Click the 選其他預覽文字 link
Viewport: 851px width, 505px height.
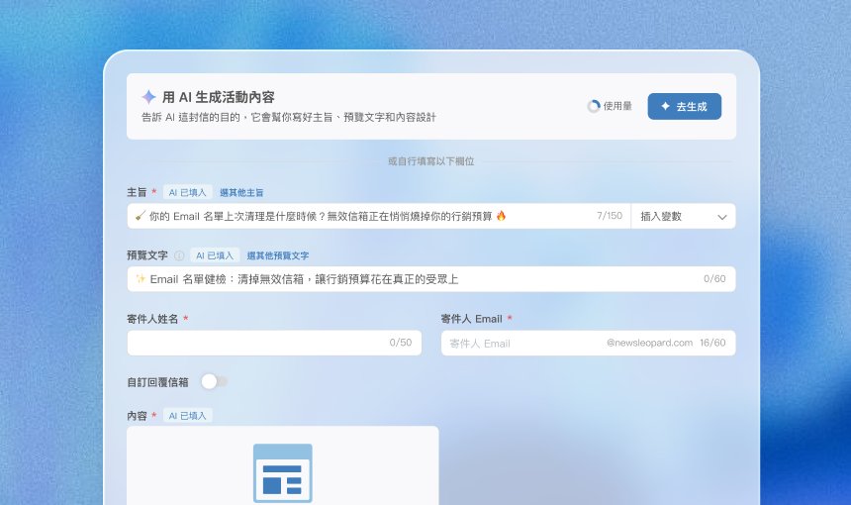278,255
